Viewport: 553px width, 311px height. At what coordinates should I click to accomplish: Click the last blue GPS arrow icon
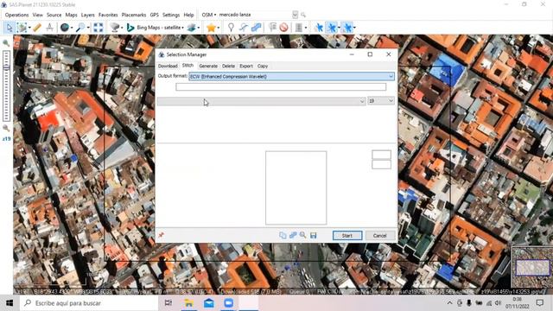click(347, 28)
